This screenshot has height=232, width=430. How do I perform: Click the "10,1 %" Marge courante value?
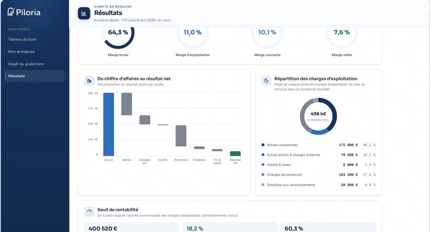pos(267,32)
